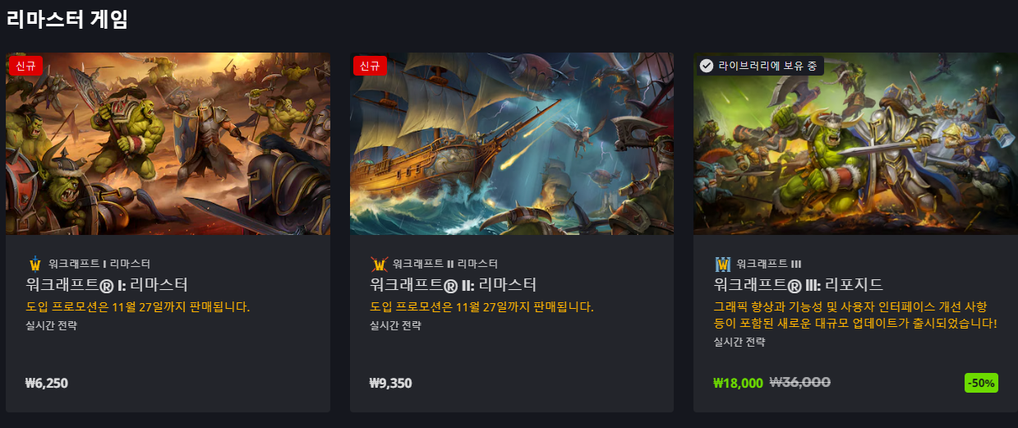Click the checkmark icon on library badge
Screen dimensions: 1018x428
(x=707, y=66)
